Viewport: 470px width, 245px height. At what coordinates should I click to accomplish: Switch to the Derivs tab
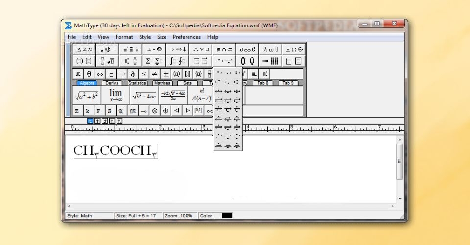(x=112, y=83)
